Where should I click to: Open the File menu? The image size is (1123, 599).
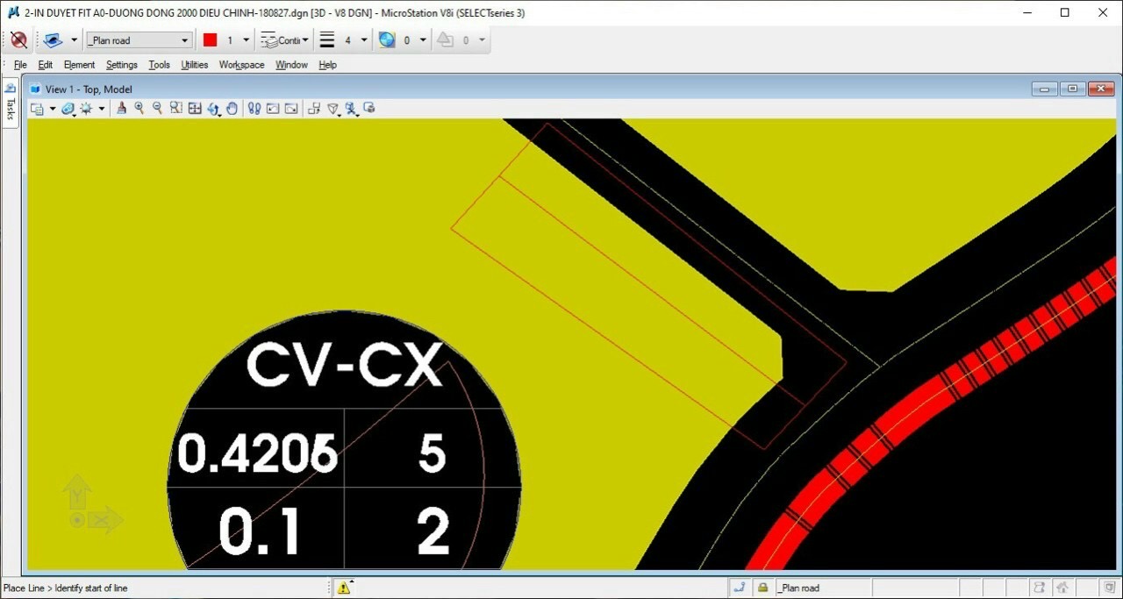click(x=20, y=65)
